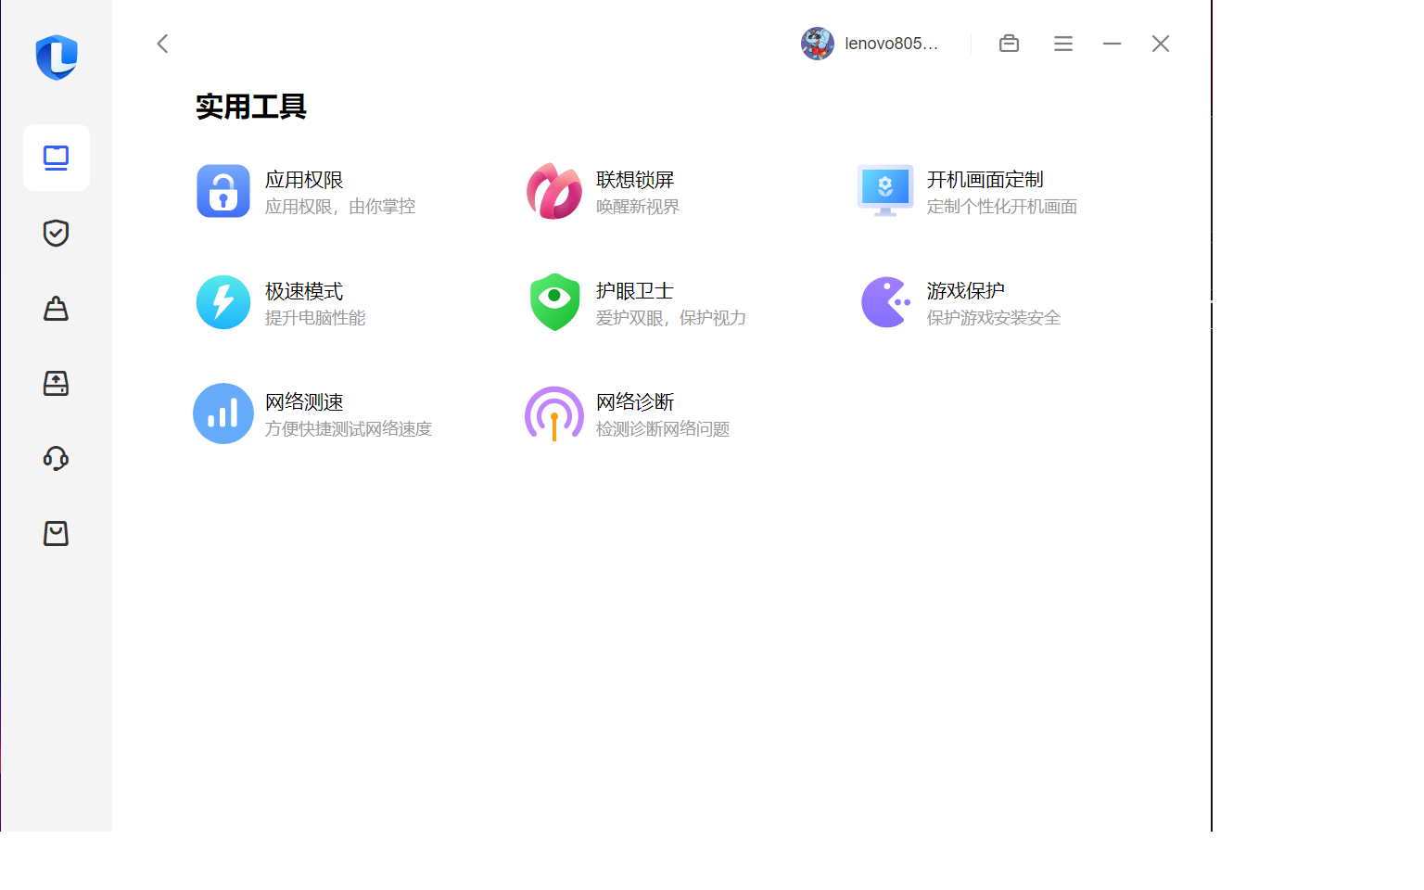Viewport: 1424px width, 890px height.
Task: Open the 极速模式 tool label
Action: pyautogui.click(x=304, y=291)
